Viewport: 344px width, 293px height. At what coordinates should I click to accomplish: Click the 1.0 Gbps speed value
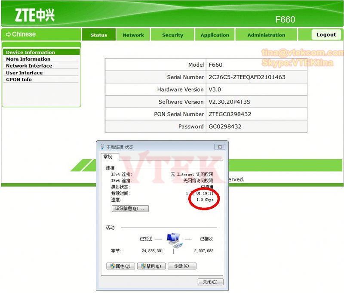[x=205, y=200]
